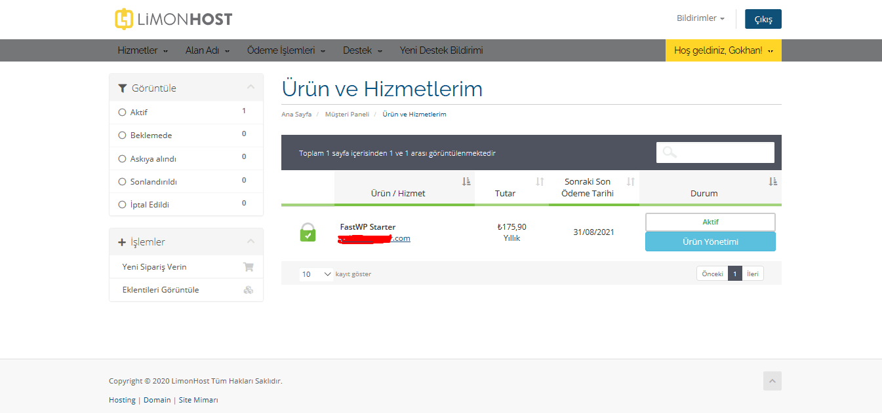The height and width of the screenshot is (413, 882).
Task: Click Yeni Destek Bildirimi menu item
Action: coord(441,50)
